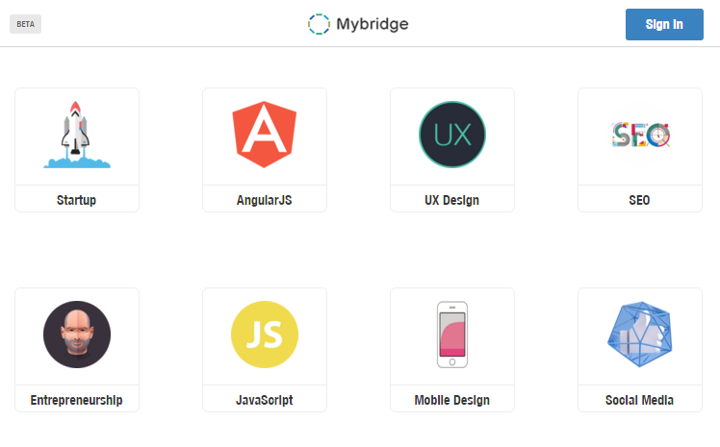Click the SEO label text
The height and width of the screenshot is (447, 720).
point(639,200)
